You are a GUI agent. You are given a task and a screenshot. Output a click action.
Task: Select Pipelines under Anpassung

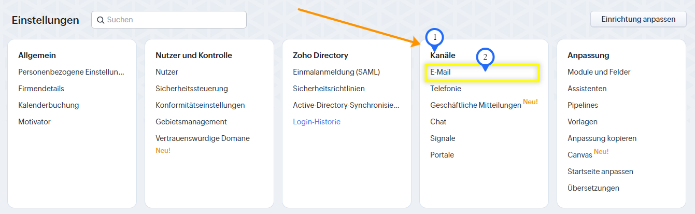[583, 105]
